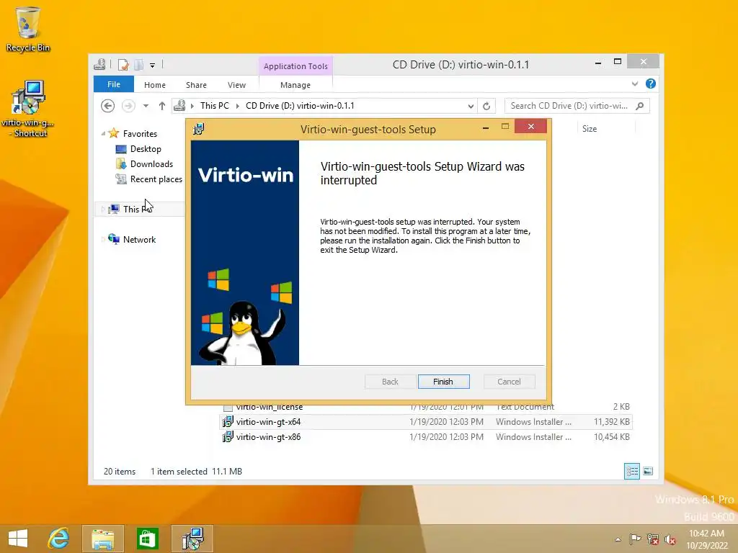Open the Windows Start button
Viewport: 738px width, 553px height.
pyautogui.click(x=18, y=539)
